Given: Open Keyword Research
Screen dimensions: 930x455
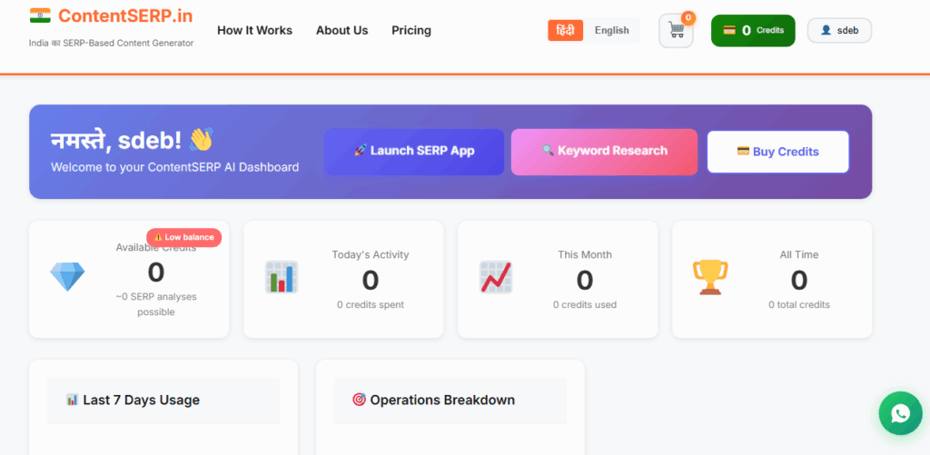Looking at the screenshot, I should pyautogui.click(x=604, y=152).
